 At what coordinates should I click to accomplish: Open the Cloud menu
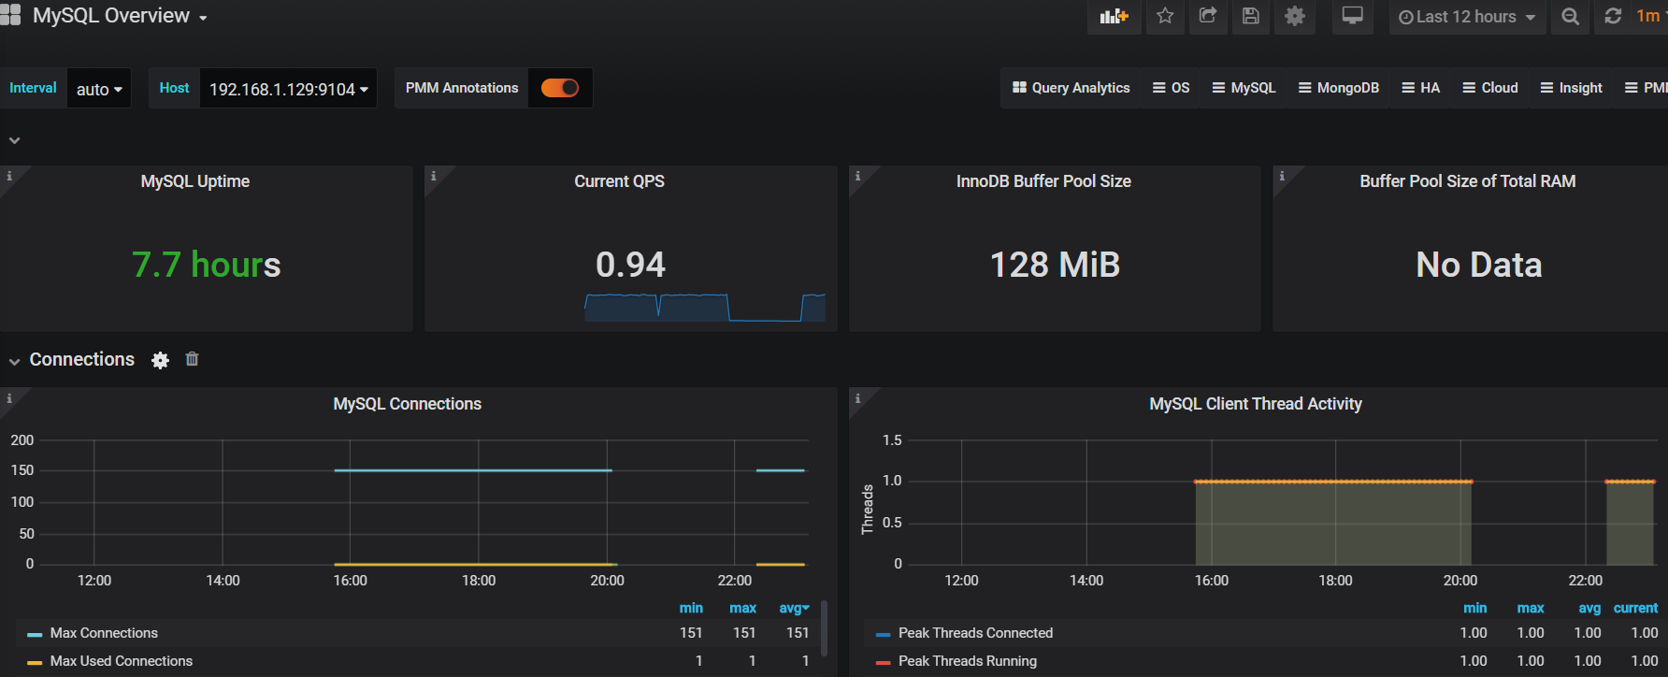pyautogui.click(x=1490, y=88)
